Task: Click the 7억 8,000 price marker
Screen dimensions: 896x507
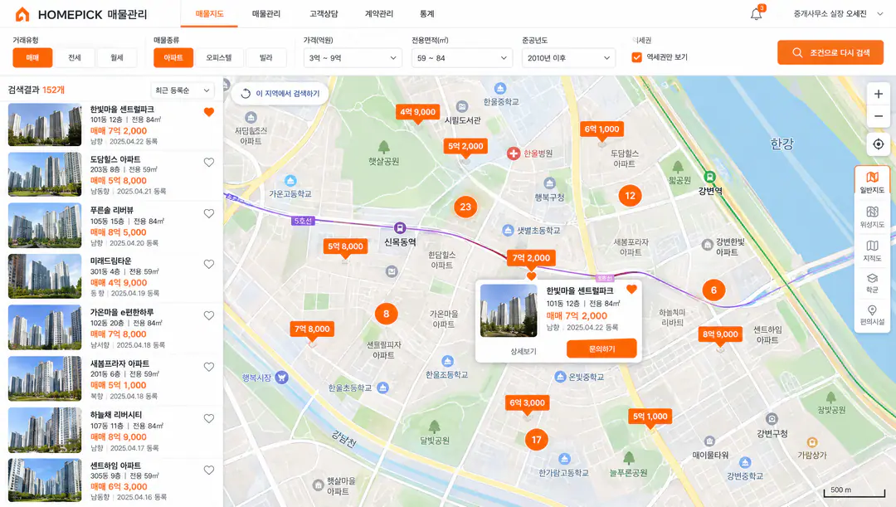Action: coord(312,329)
